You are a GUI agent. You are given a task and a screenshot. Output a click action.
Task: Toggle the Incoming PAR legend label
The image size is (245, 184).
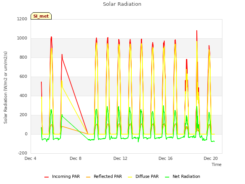66,176
